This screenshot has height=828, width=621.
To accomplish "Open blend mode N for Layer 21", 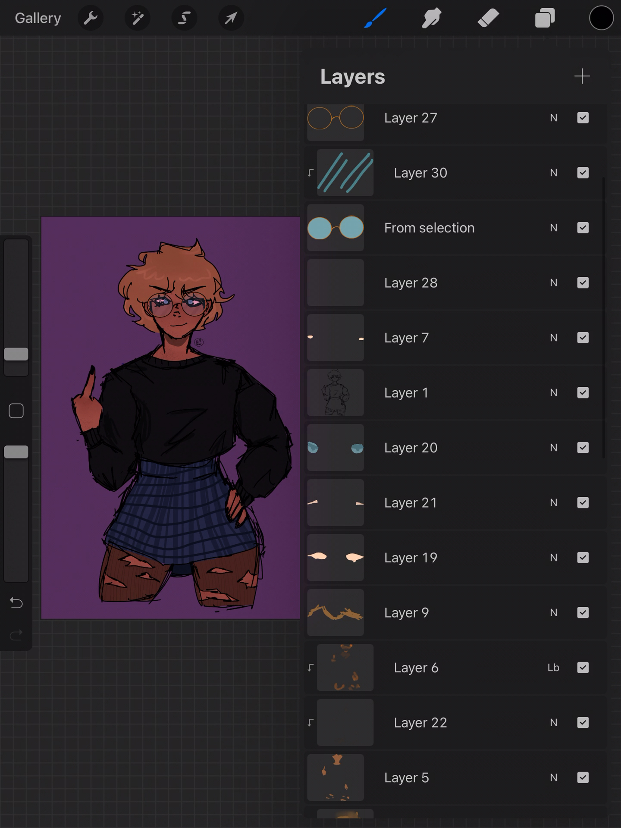I will [x=554, y=503].
